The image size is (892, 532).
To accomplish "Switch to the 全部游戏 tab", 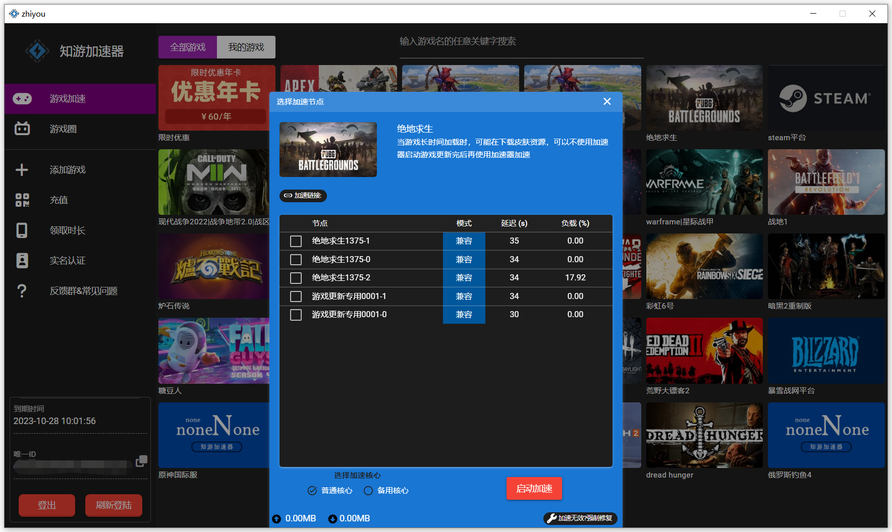I will tap(188, 47).
